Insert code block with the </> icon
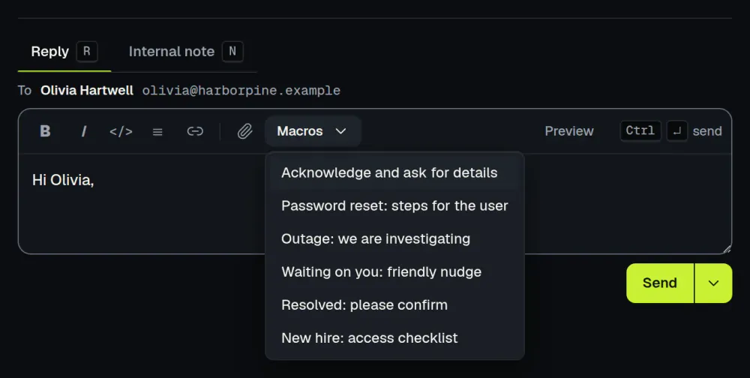 point(121,131)
